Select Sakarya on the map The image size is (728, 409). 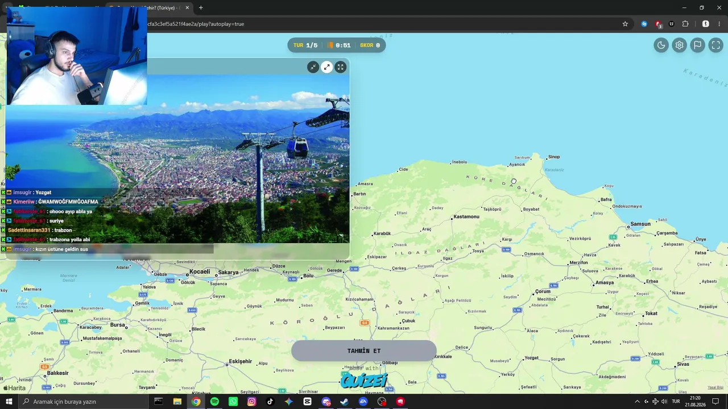[228, 273]
